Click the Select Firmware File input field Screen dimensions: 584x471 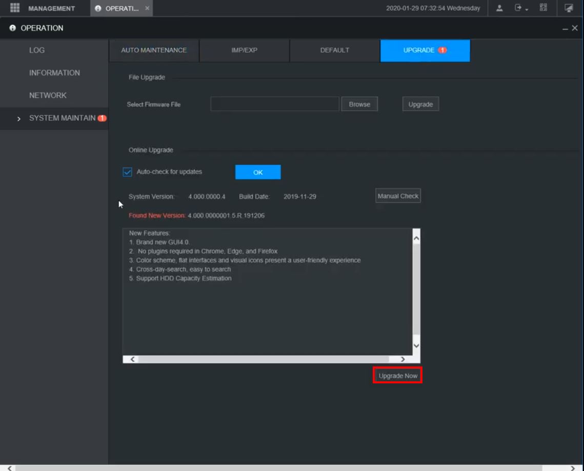coord(275,104)
